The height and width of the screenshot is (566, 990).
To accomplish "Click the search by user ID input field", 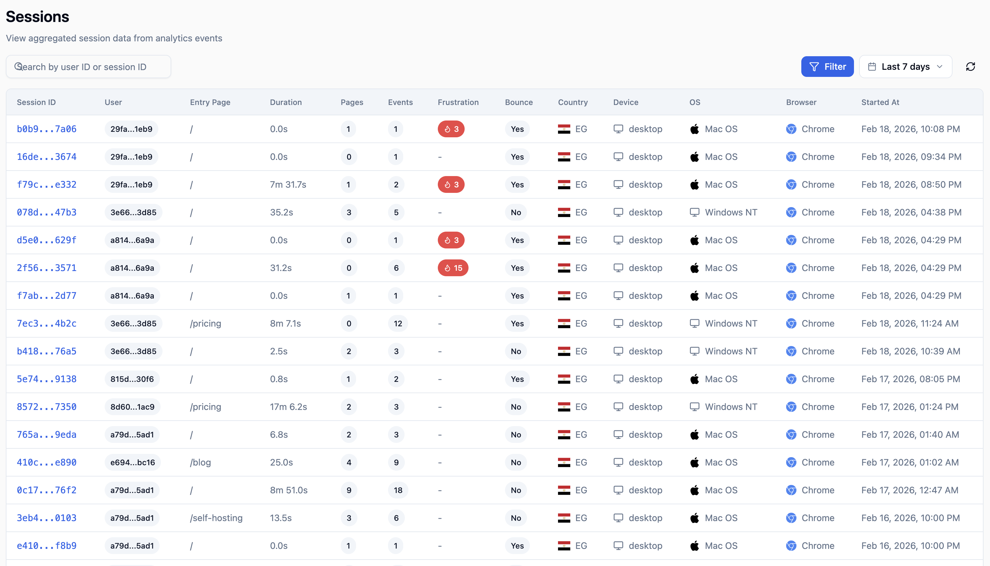I will (x=88, y=67).
